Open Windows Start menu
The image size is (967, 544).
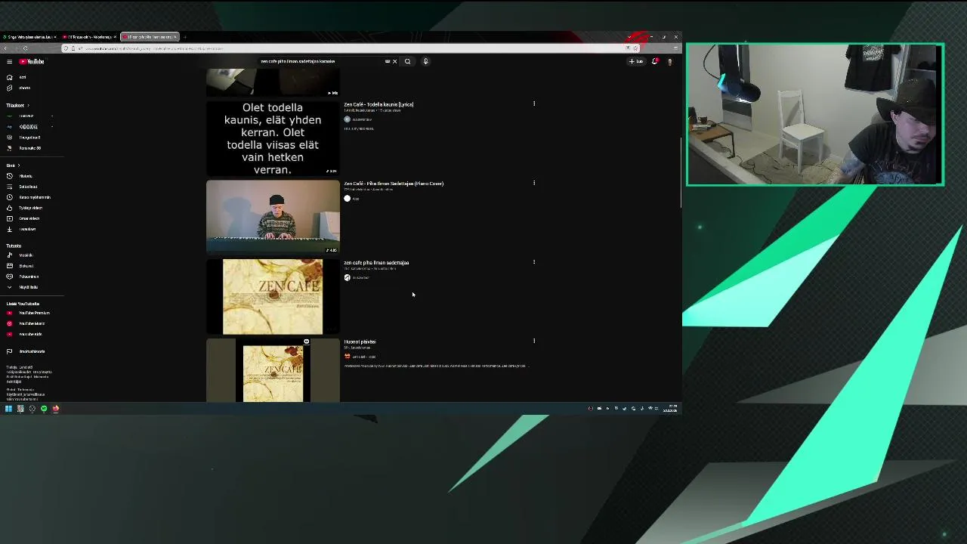tap(8, 409)
